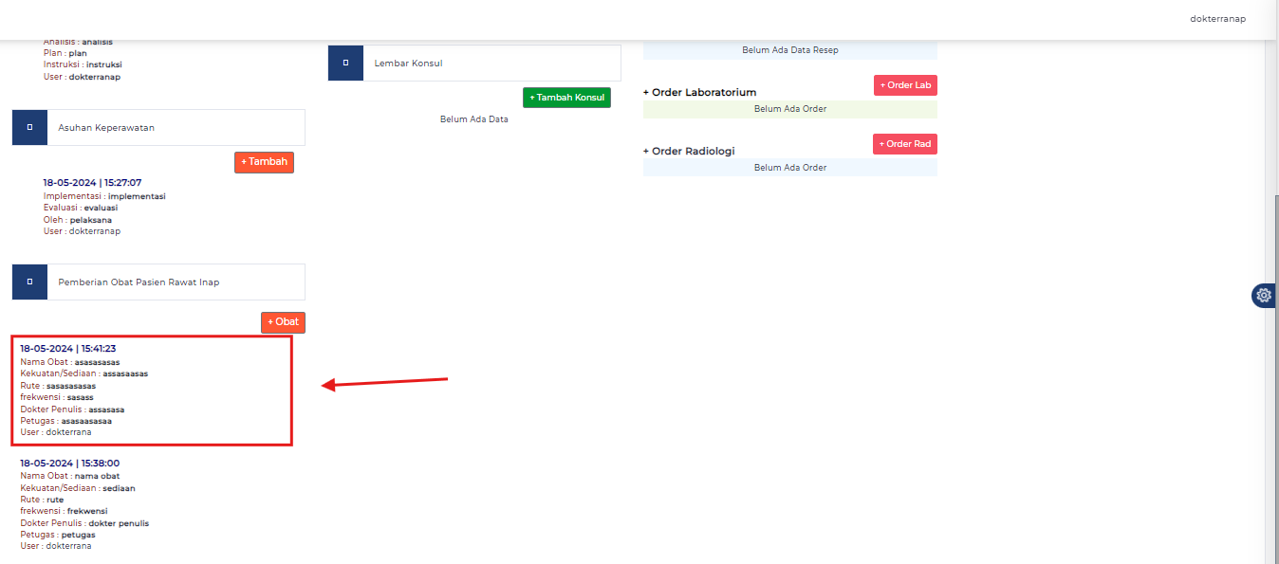
Task: Create a radiology order with + Order Rad
Action: pyautogui.click(x=905, y=144)
